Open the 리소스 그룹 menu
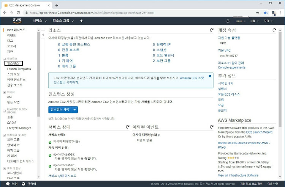Screen dimensions: 285x187 coord(63,21)
